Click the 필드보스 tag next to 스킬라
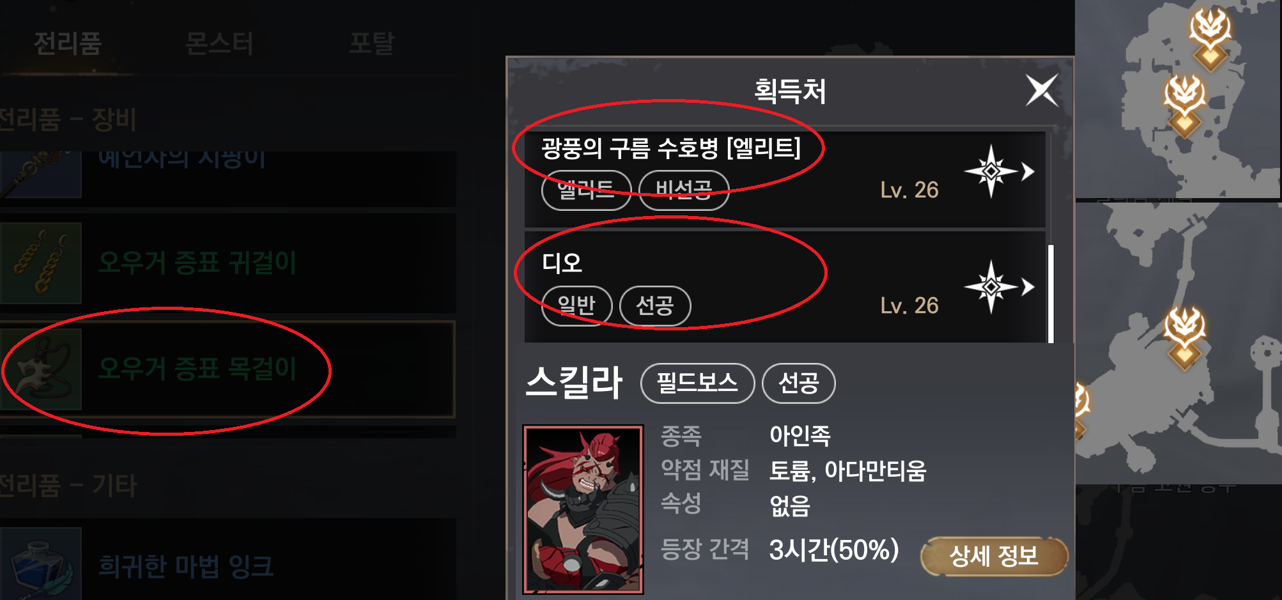Screen dimensions: 1282x600 pyautogui.click(x=697, y=383)
